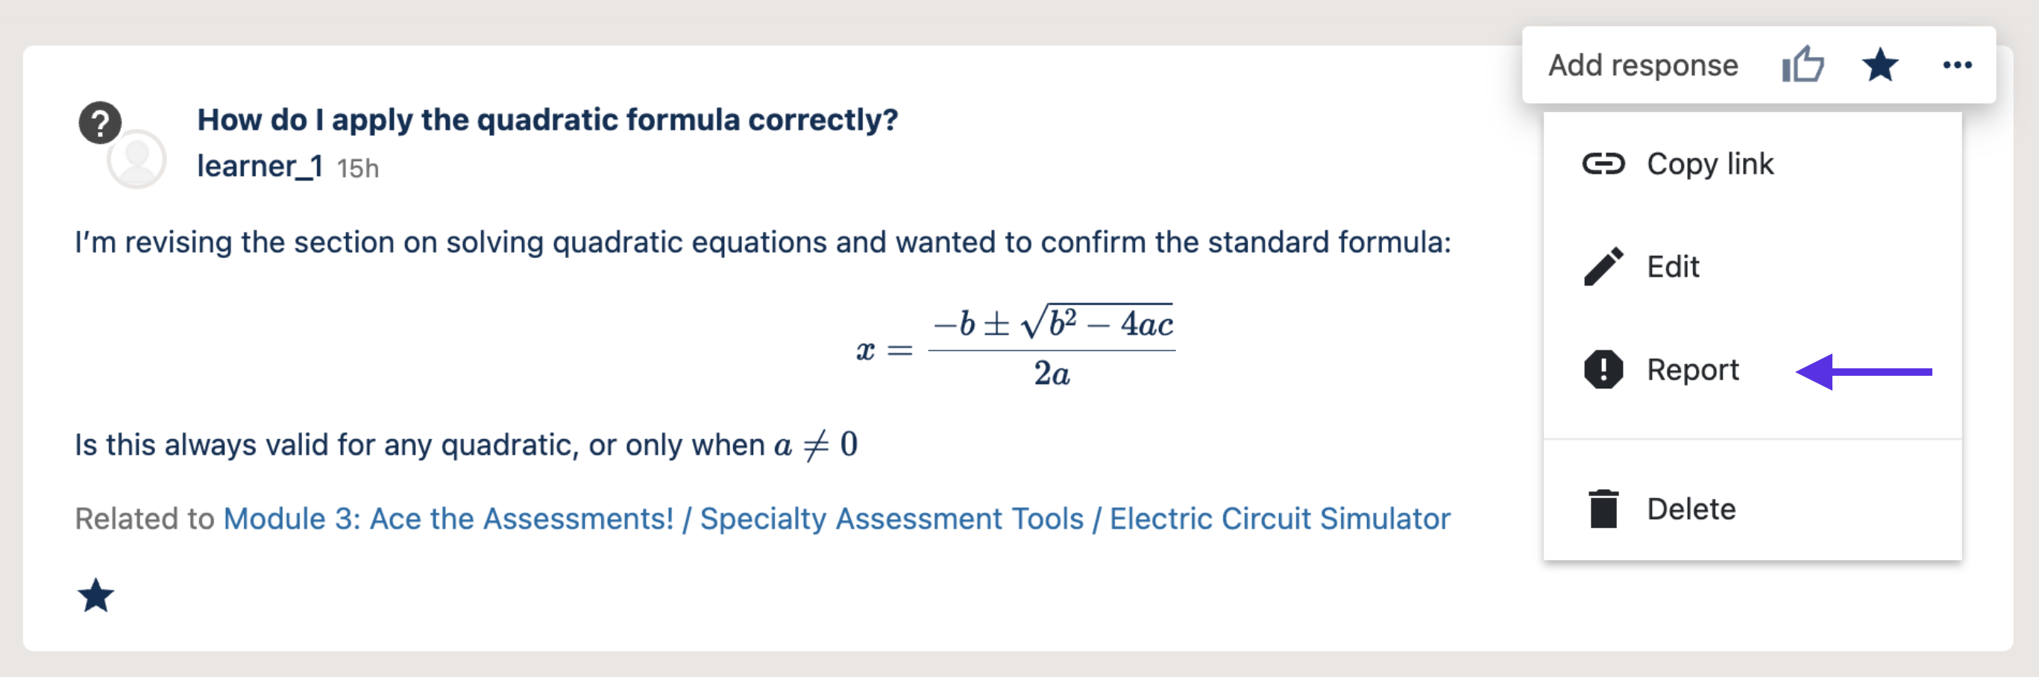Click the star icon below the post
This screenshot has width=2039, height=677.
click(x=95, y=596)
